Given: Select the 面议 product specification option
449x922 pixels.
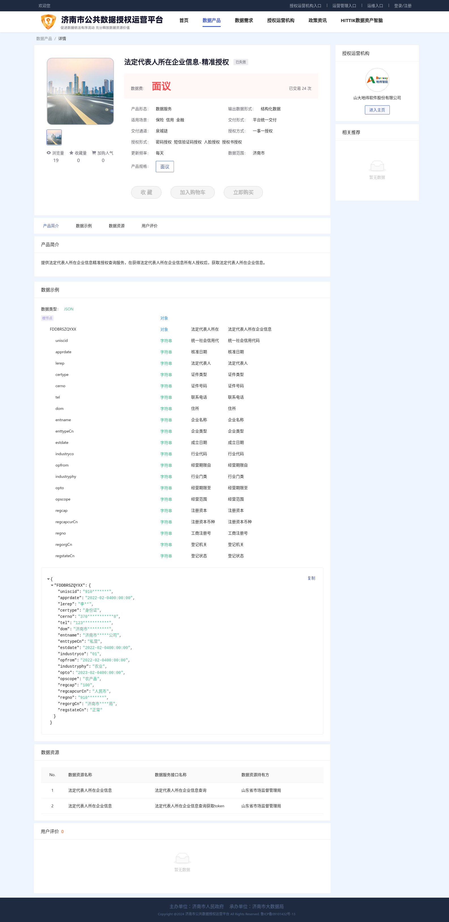Looking at the screenshot, I should coord(165,167).
